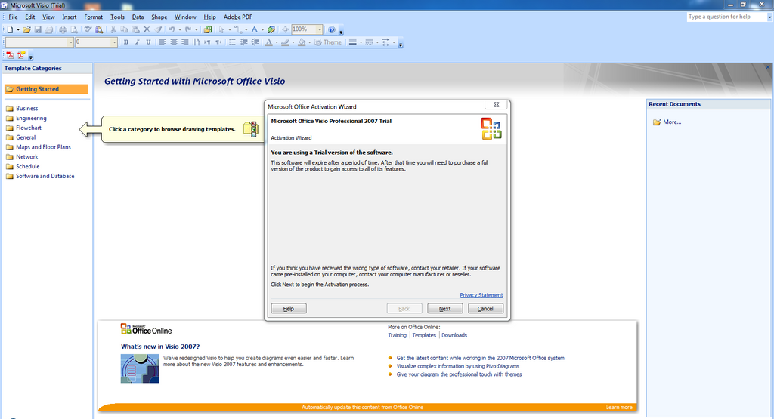The image size is (774, 419).
Task: Click the Bullets list icon
Action: pos(233,42)
